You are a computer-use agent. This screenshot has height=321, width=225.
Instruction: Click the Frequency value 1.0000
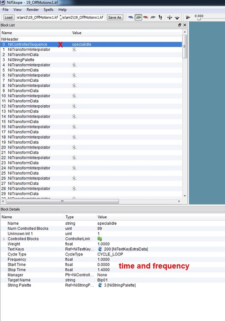(x=104, y=259)
